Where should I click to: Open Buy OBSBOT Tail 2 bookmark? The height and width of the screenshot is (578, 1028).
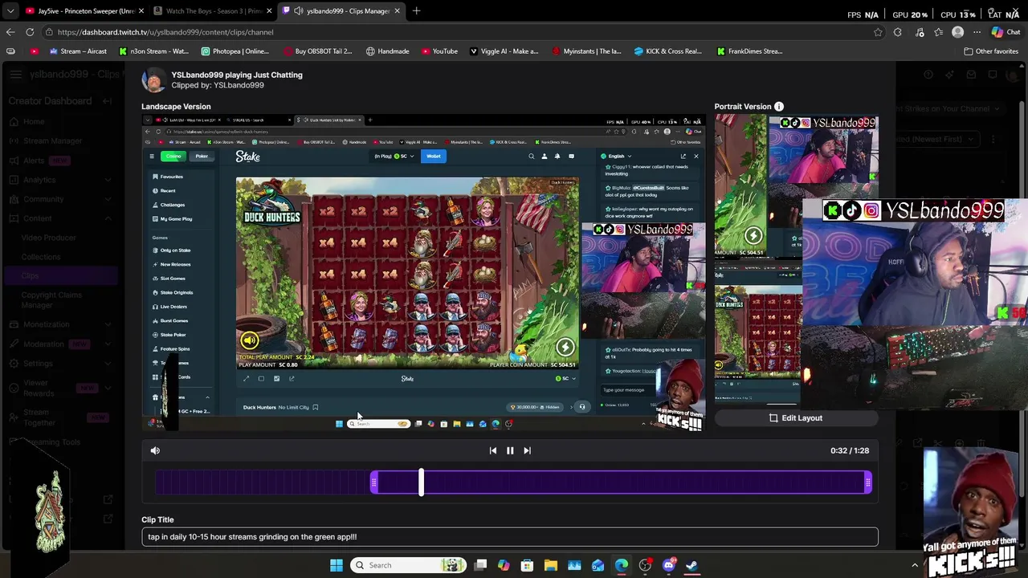[x=317, y=51]
